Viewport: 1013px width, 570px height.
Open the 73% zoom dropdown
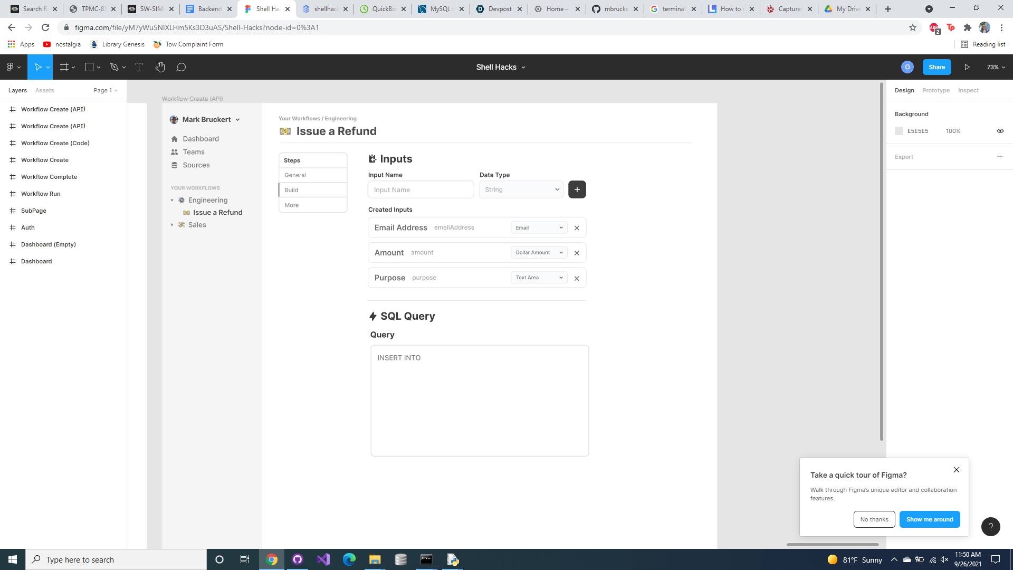point(996,67)
